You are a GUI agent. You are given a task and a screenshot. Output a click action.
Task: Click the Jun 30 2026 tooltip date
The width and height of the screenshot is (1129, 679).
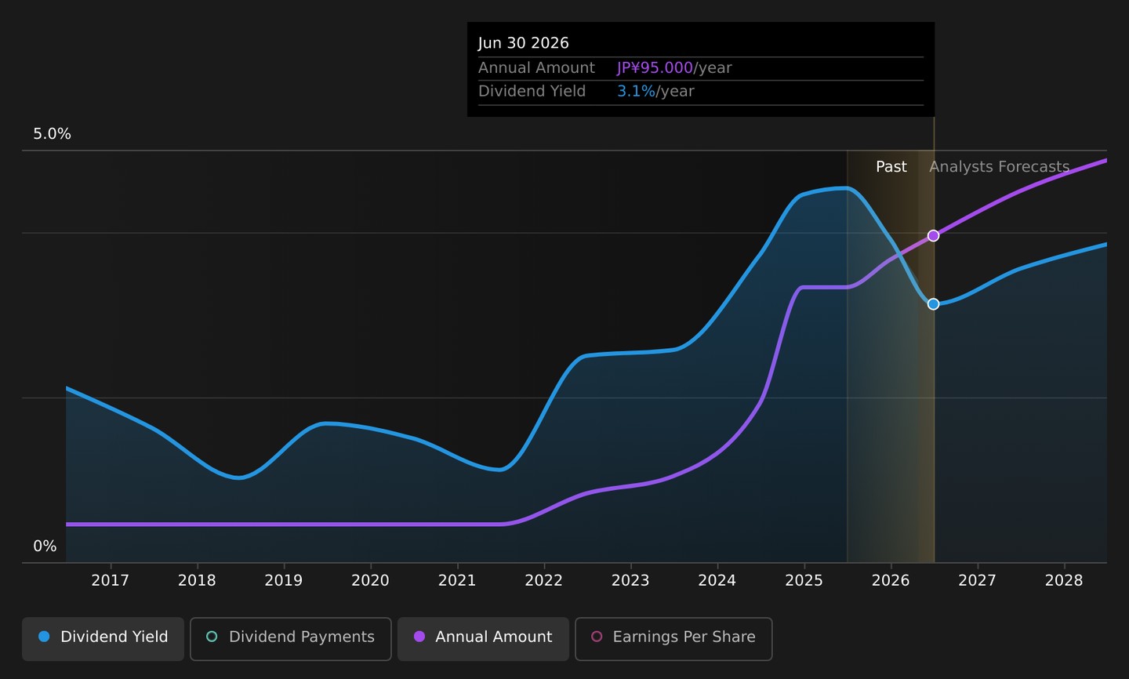click(524, 43)
